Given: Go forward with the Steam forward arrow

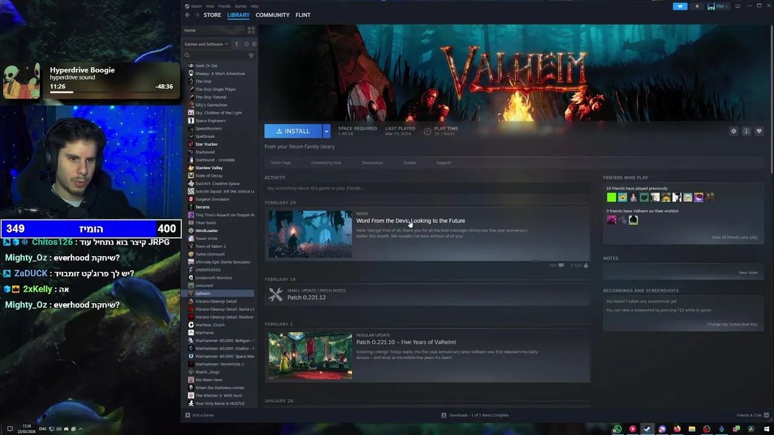Looking at the screenshot, I should 196,15.
